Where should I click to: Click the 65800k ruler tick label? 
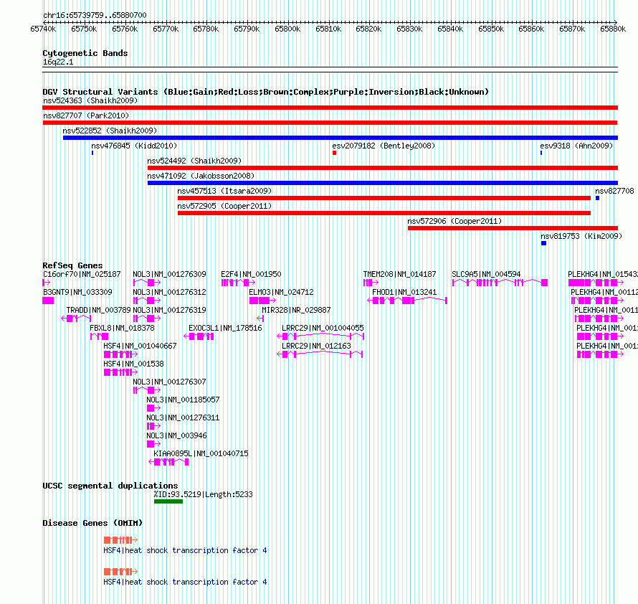[287, 29]
